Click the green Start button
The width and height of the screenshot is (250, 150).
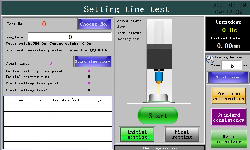point(158,116)
